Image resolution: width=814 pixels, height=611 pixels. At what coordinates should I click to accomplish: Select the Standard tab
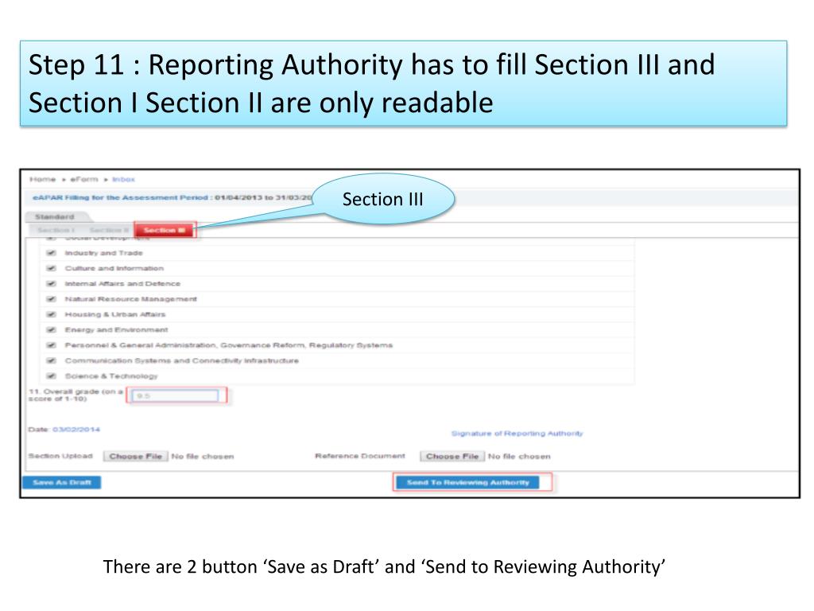(x=55, y=216)
